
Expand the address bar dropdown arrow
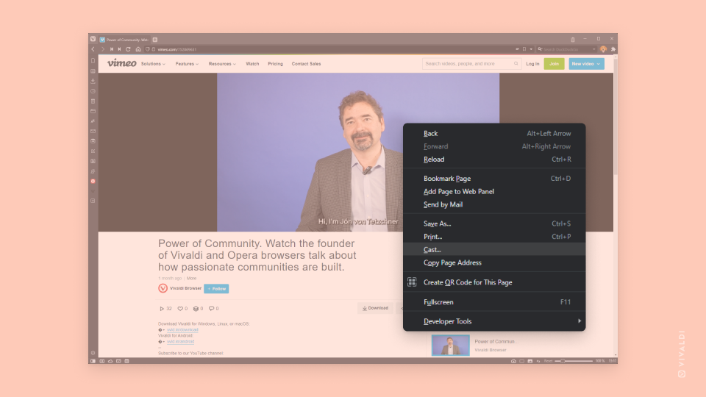(531, 49)
